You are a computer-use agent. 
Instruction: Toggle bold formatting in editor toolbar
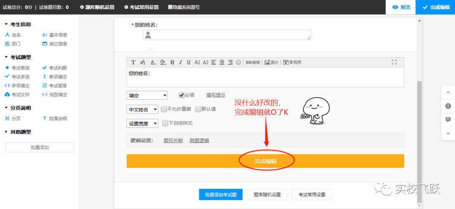(x=172, y=62)
